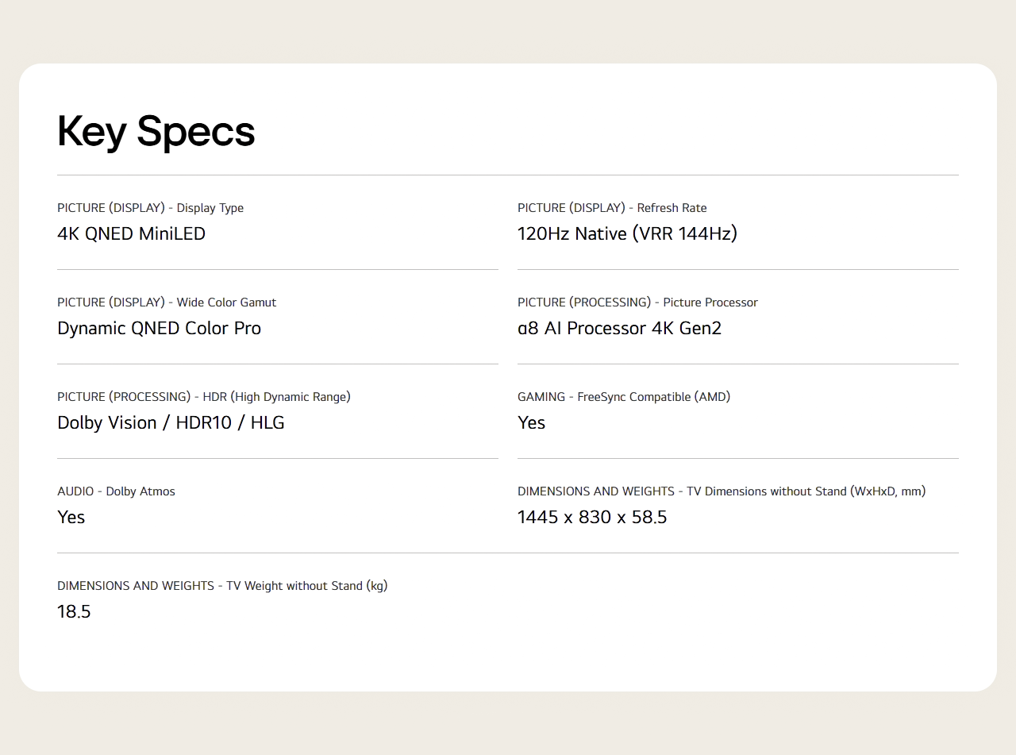
Task: Select the 18.5 weight value
Action: point(74,612)
